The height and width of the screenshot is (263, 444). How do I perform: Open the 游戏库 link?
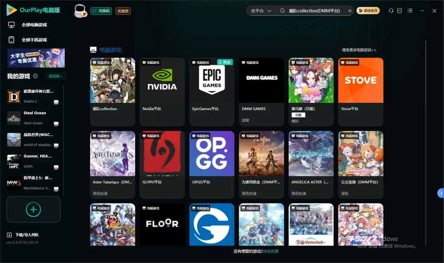click(x=55, y=76)
